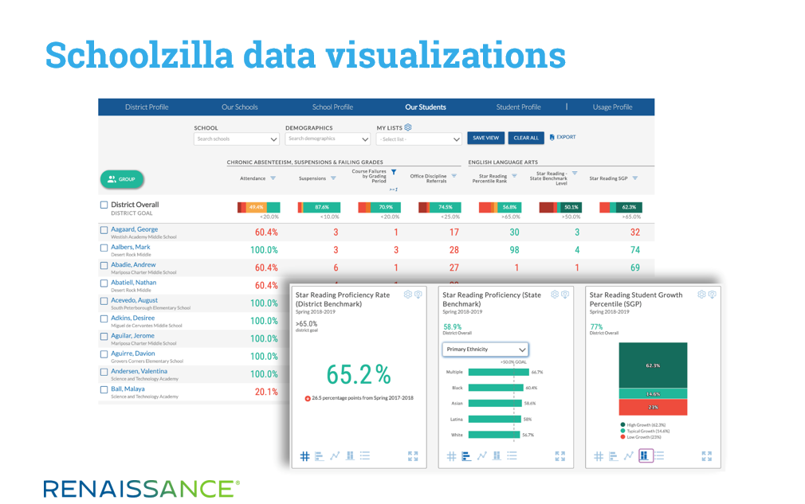Click the Clear All button
The height and width of the screenshot is (504, 805).
tap(526, 138)
